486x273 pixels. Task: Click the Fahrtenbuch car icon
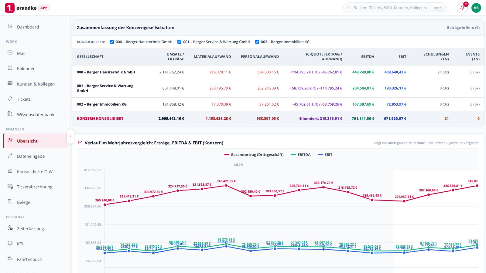click(x=10, y=258)
